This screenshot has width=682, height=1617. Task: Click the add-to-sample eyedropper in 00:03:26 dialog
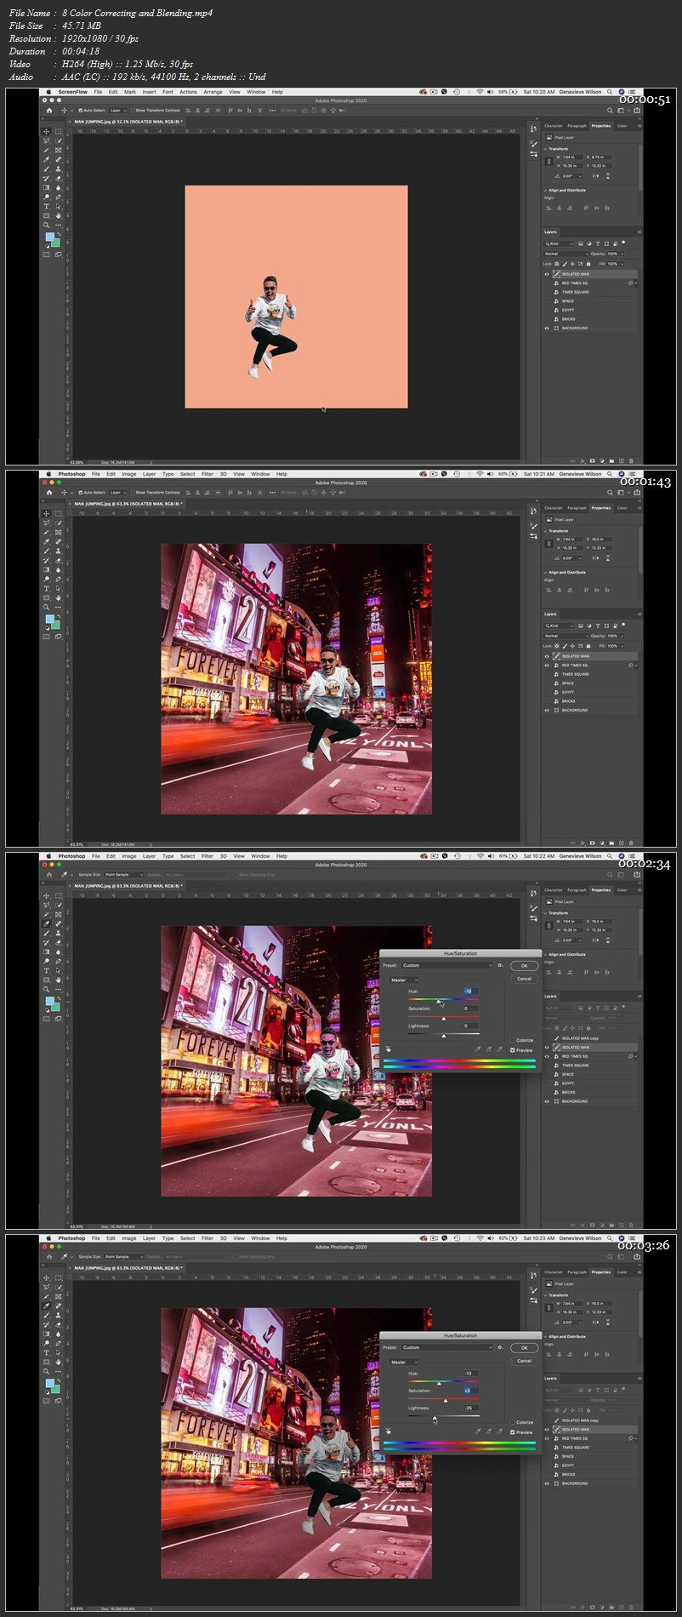click(x=489, y=1431)
